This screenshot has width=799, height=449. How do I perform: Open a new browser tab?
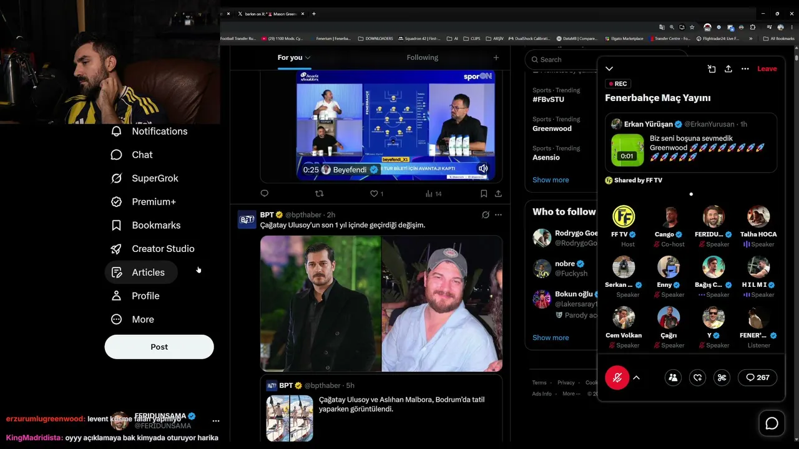[313, 14]
